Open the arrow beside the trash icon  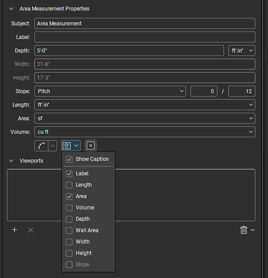(253, 230)
